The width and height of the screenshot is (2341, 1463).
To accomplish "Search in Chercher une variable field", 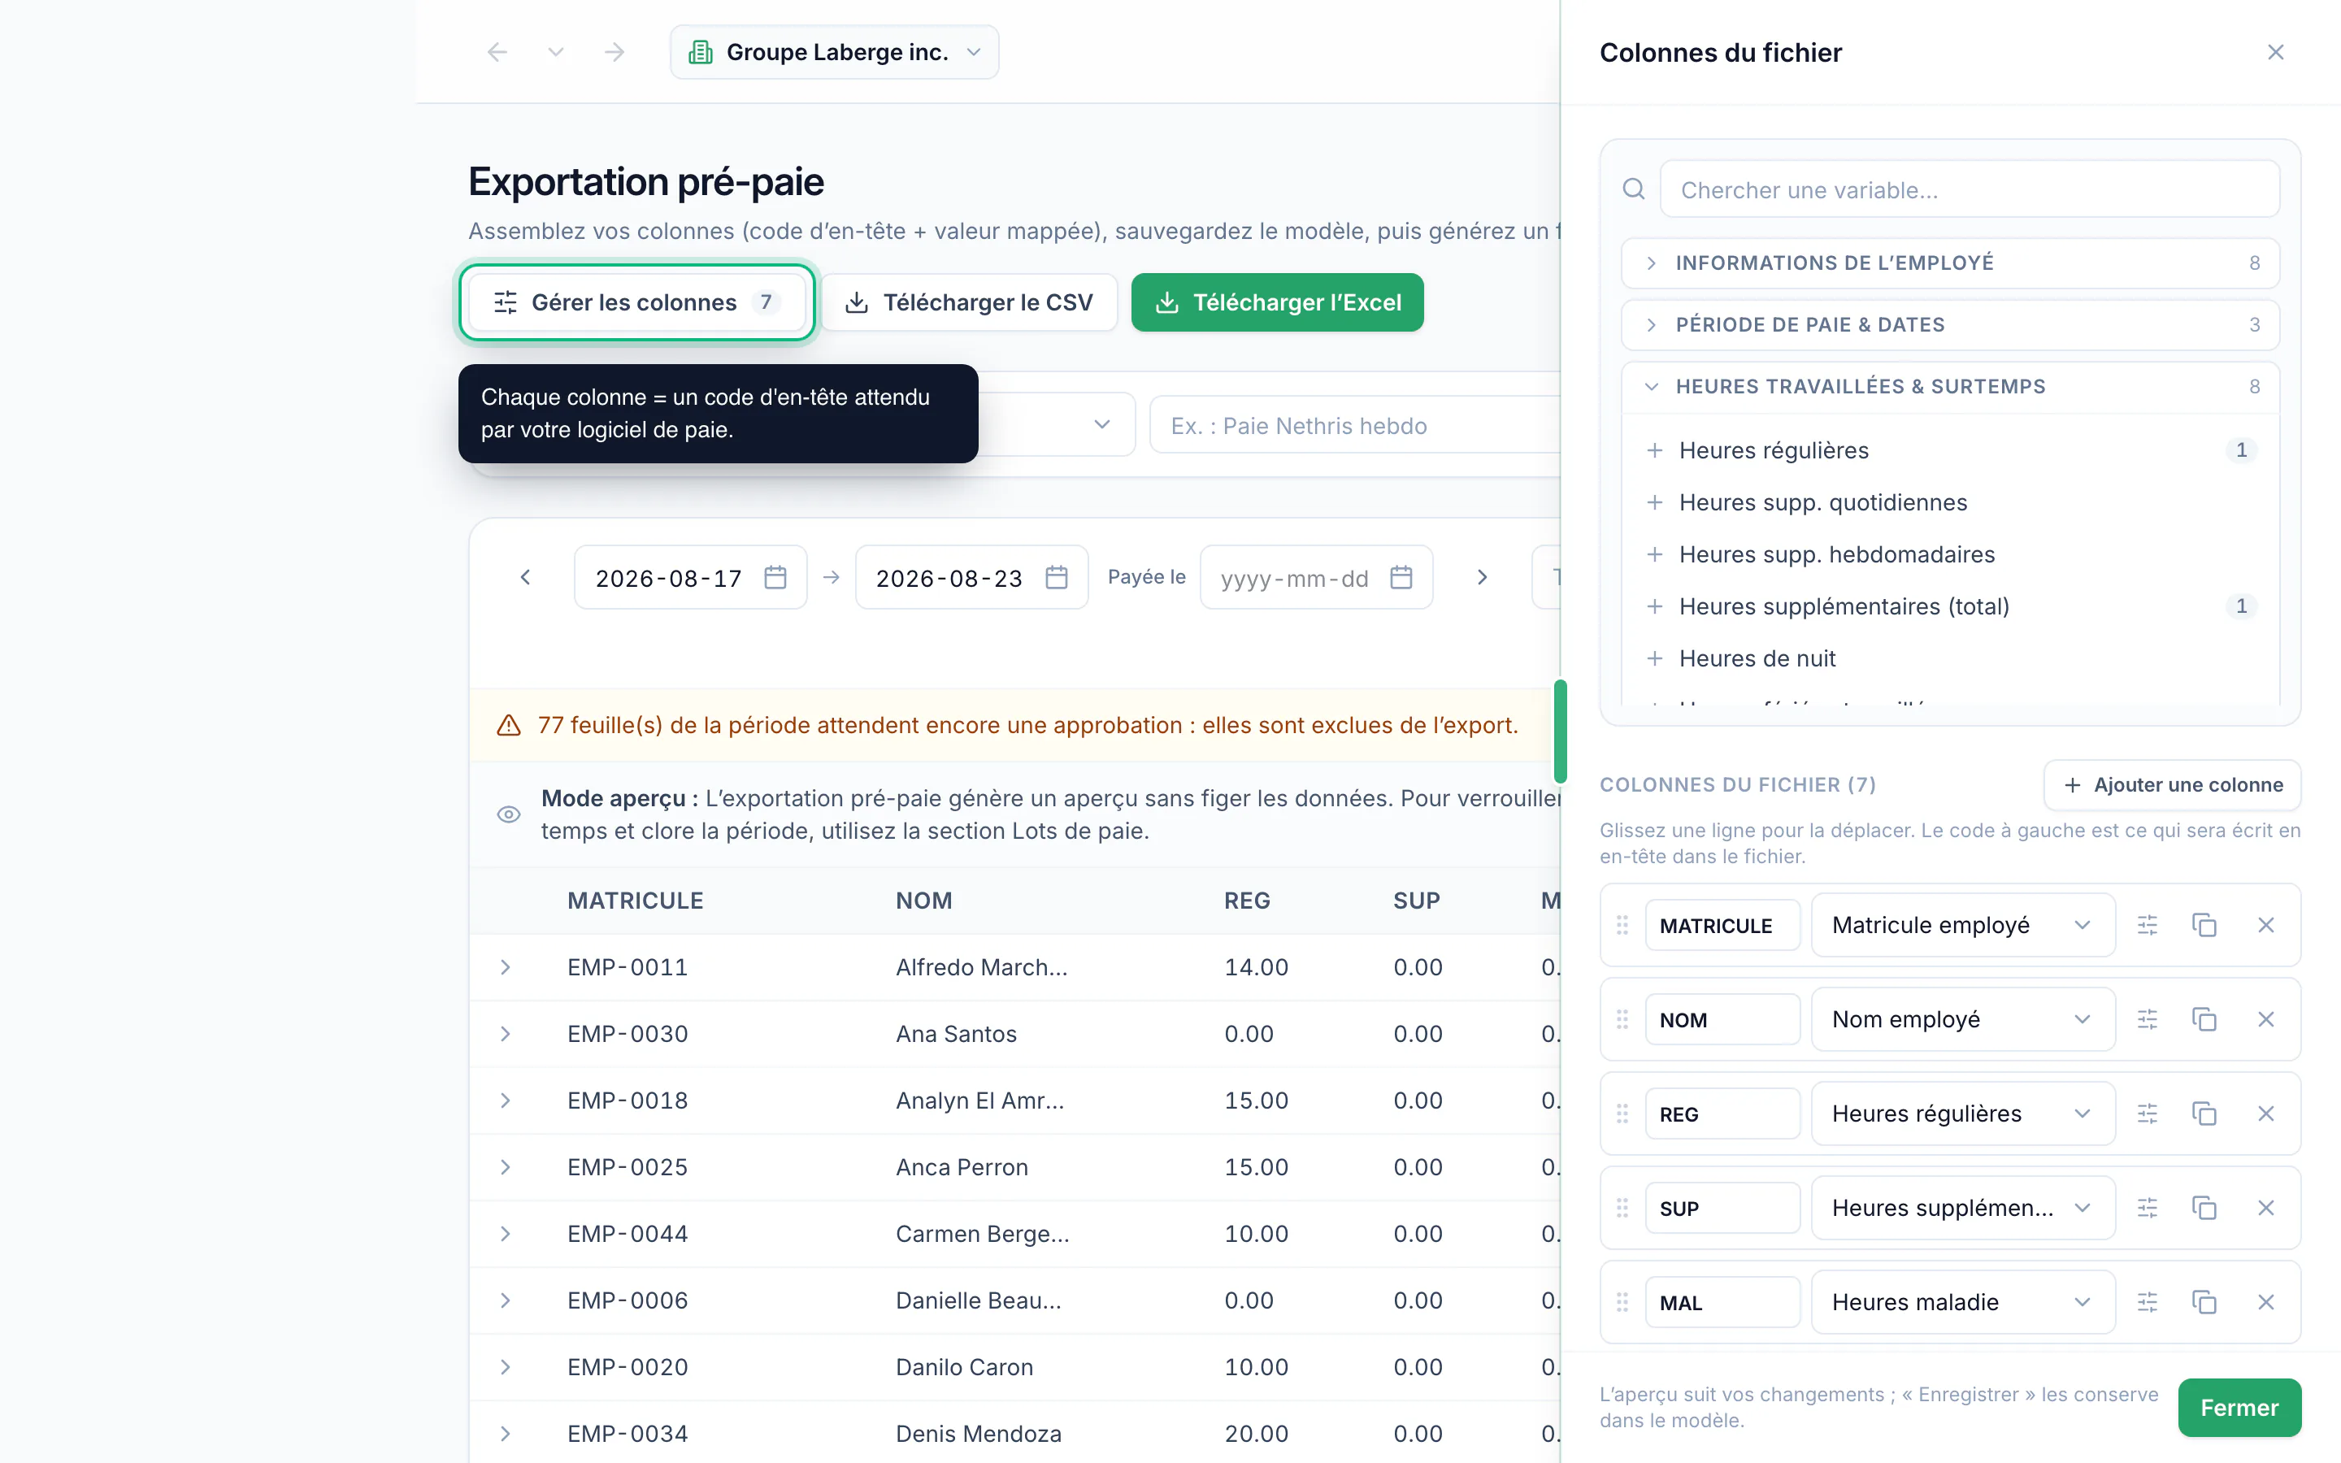I will click(1970, 189).
